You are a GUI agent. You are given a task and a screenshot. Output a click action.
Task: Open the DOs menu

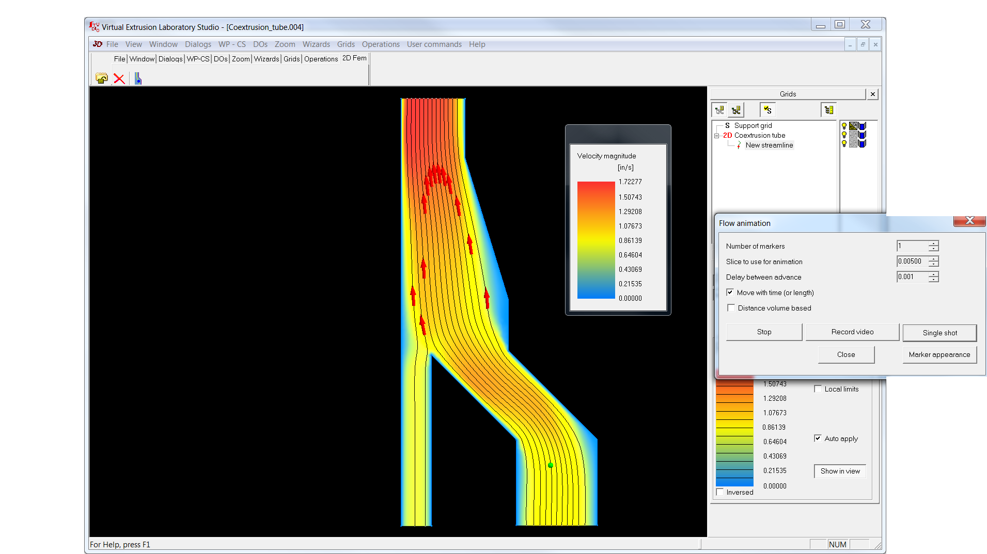coord(260,44)
